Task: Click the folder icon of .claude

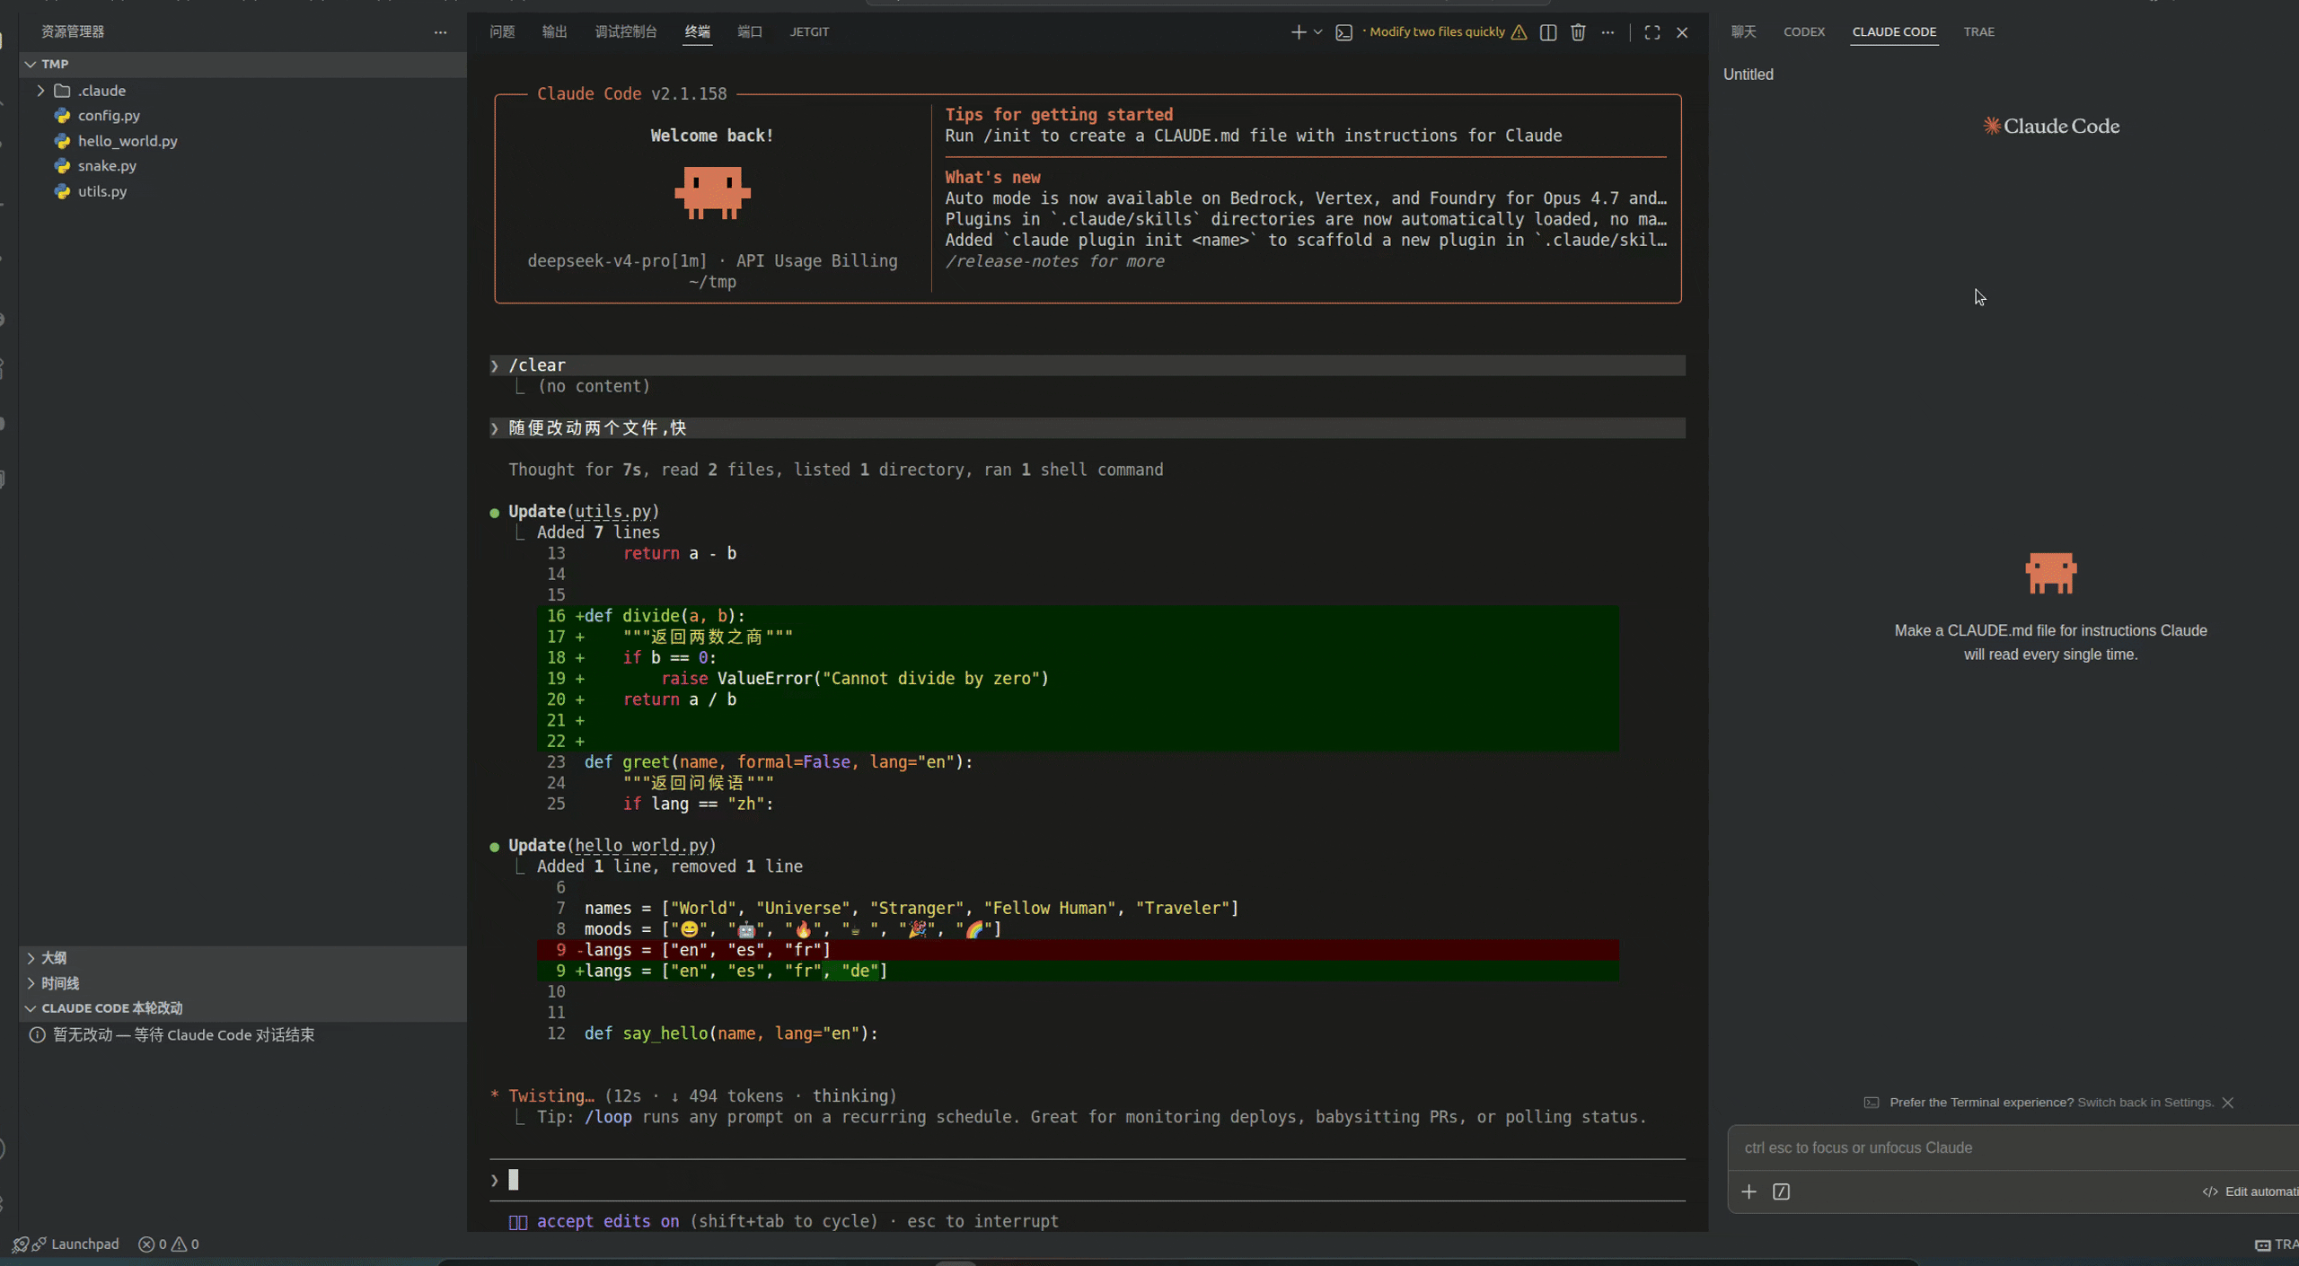Action: 62,91
